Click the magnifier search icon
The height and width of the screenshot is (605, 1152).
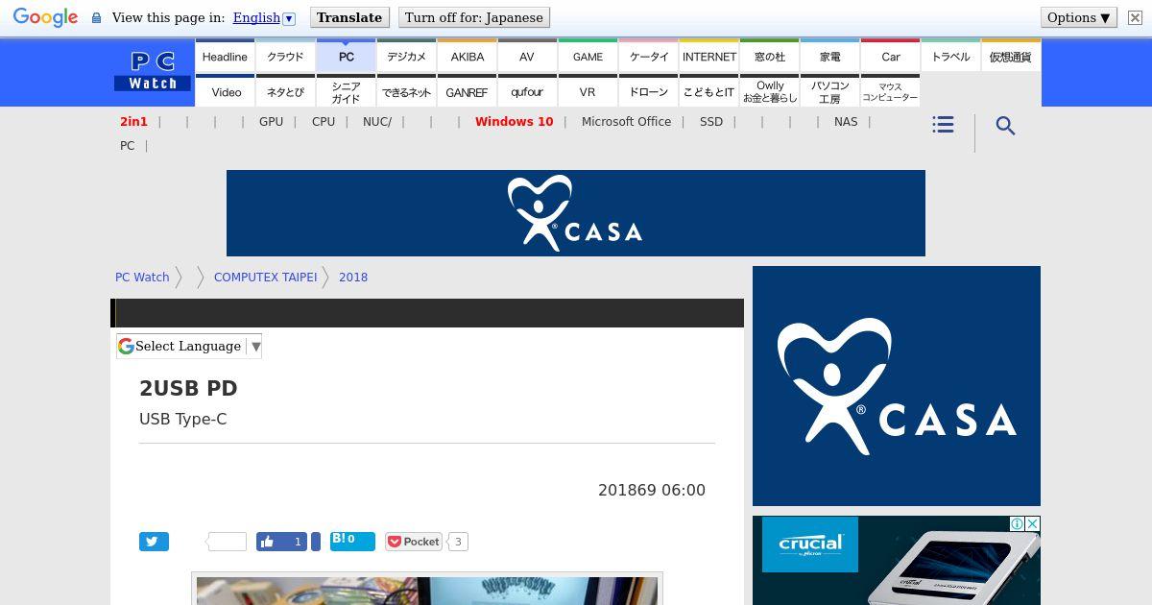(1005, 126)
